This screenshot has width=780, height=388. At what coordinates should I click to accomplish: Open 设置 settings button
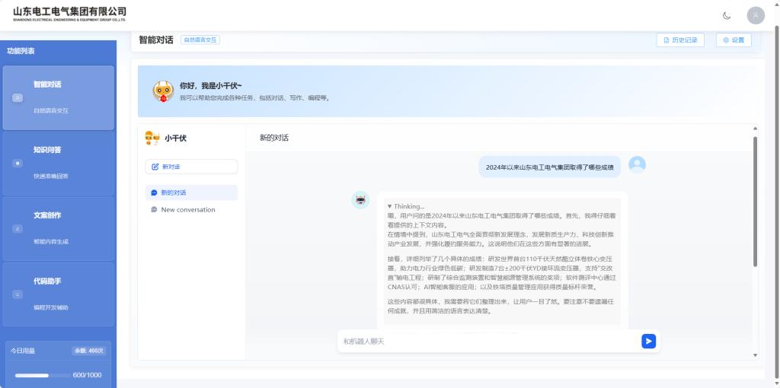(734, 40)
